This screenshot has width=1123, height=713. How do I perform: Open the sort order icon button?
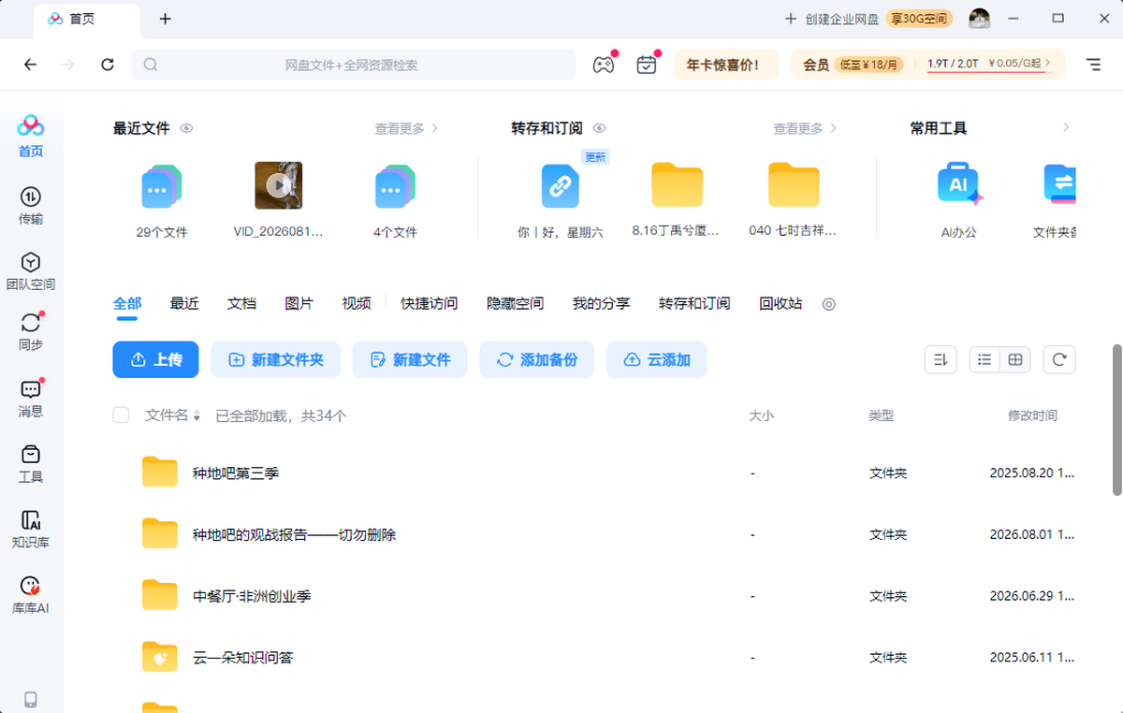click(x=940, y=359)
